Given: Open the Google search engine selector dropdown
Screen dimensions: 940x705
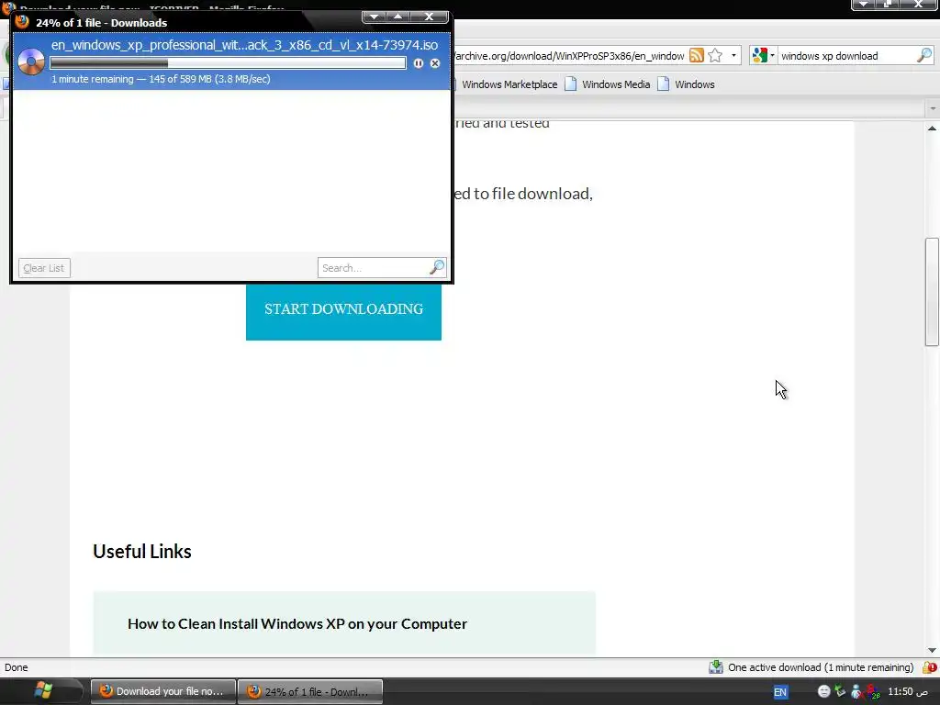Looking at the screenshot, I should [x=764, y=56].
